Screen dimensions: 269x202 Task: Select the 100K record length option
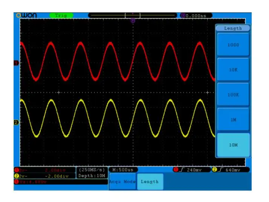coord(233,94)
